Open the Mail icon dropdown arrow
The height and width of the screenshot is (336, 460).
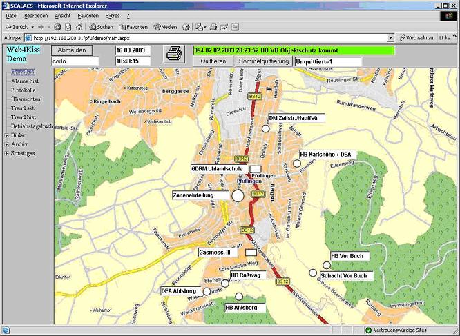pyautogui.click(x=205, y=27)
